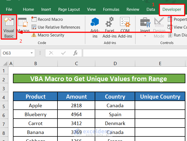Click the Select All corner button
Screen dimensions: 187x141
coord(4,64)
